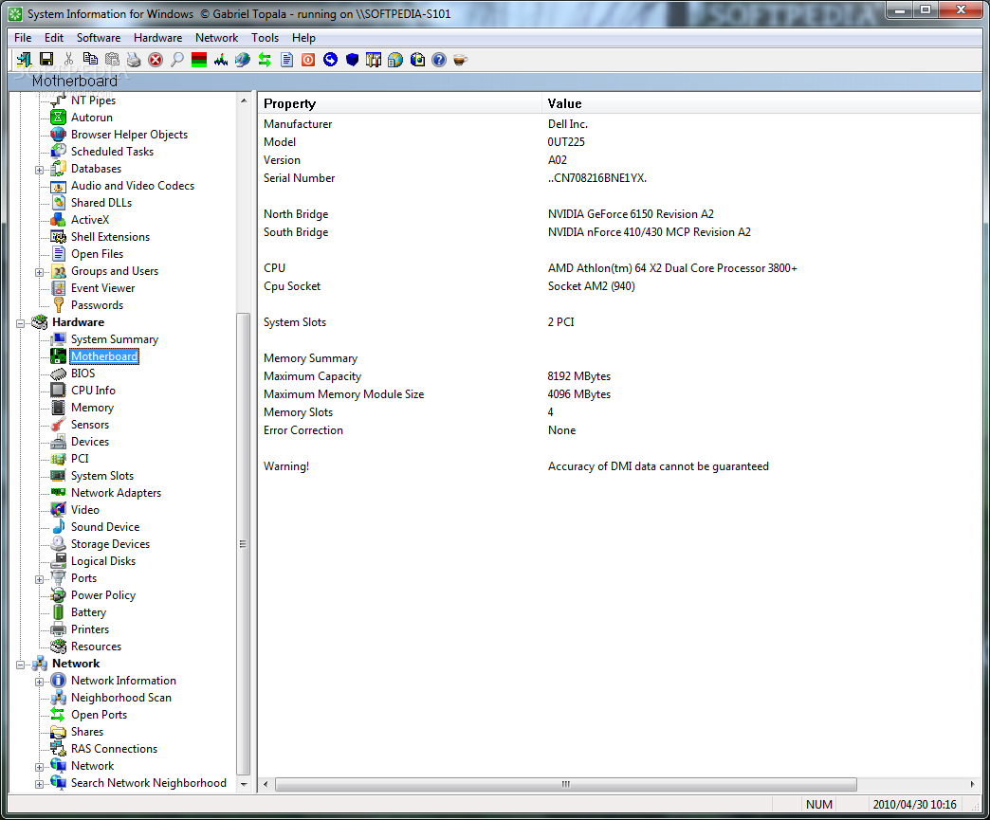The image size is (990, 820).
Task: Click the magnifying glass search icon
Action: [x=177, y=60]
